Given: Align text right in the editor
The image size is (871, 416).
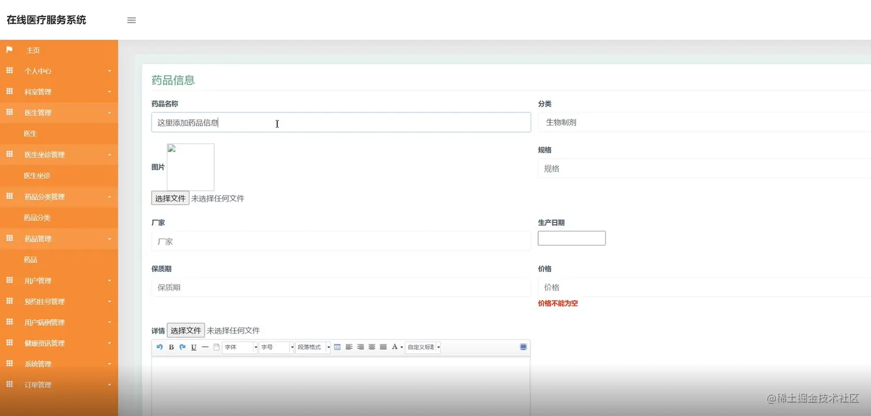Looking at the screenshot, I should tap(361, 347).
